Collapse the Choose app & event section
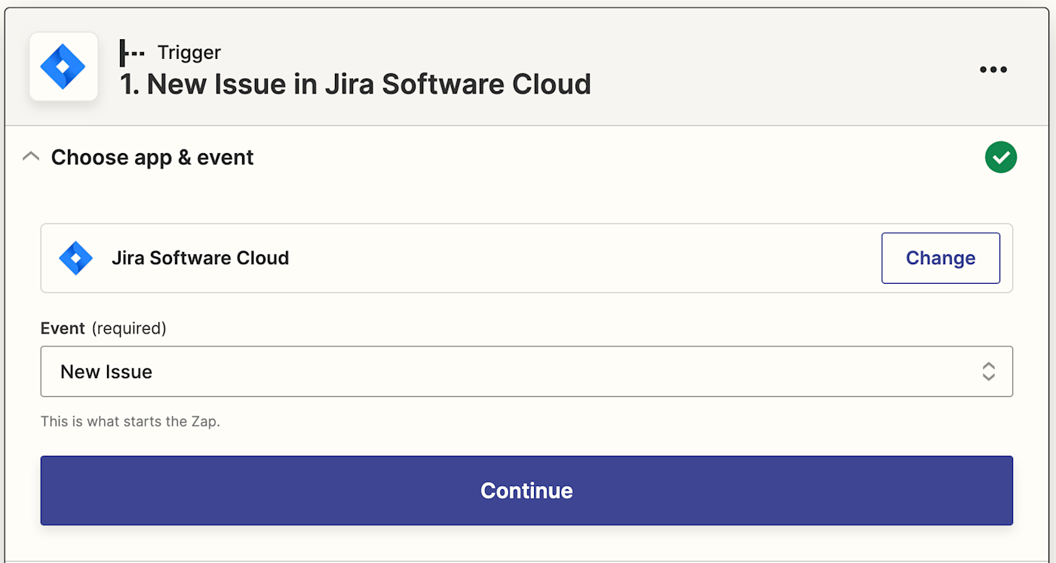This screenshot has width=1056, height=563. (x=31, y=157)
